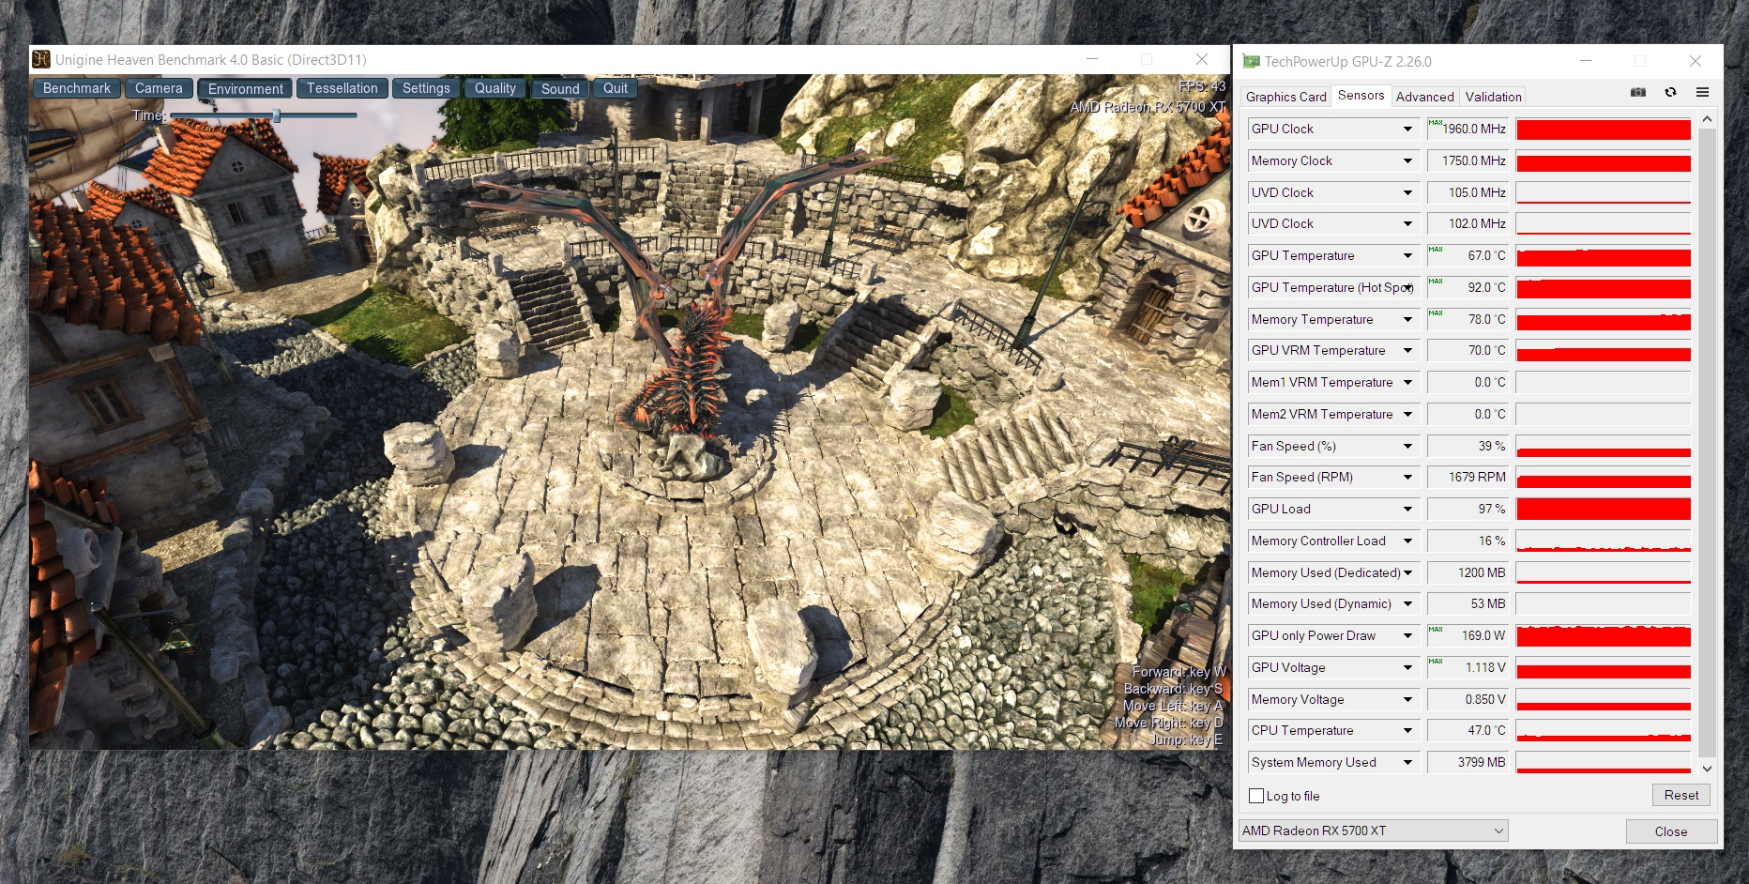1749x884 pixels.
Task: Take a GPU-Z screenshot with camera icon
Action: (1638, 92)
